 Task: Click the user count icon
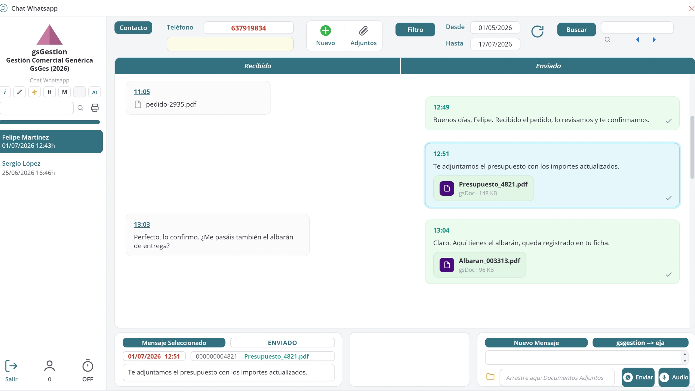point(50,366)
